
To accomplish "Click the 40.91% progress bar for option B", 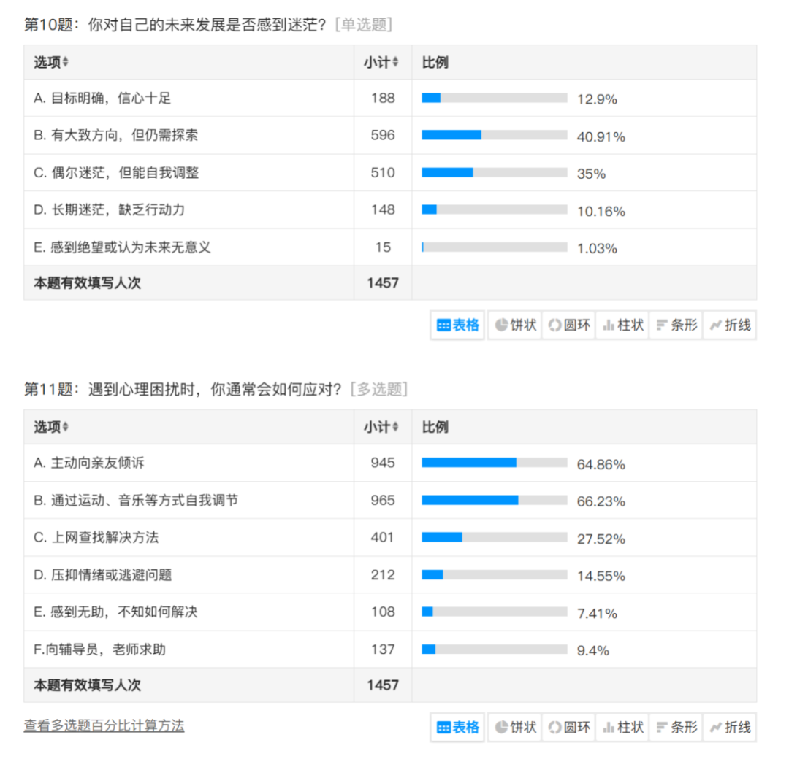I will [494, 135].
